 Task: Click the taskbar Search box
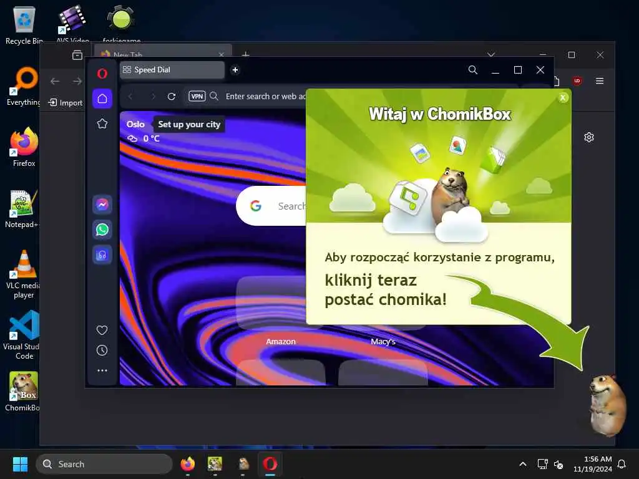point(104,464)
